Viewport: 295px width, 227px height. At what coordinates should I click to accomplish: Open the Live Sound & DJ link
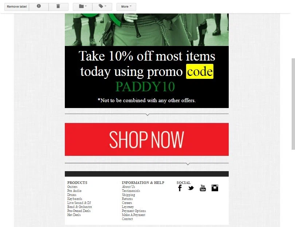[x=79, y=203]
